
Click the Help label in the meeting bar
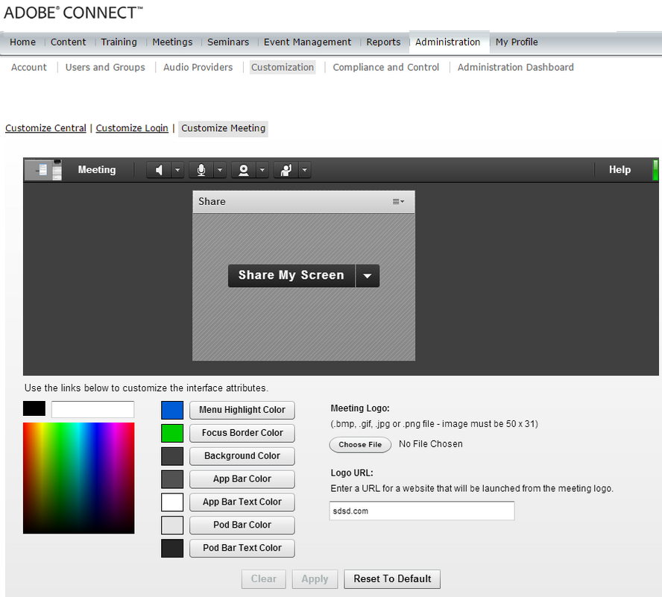(x=620, y=169)
